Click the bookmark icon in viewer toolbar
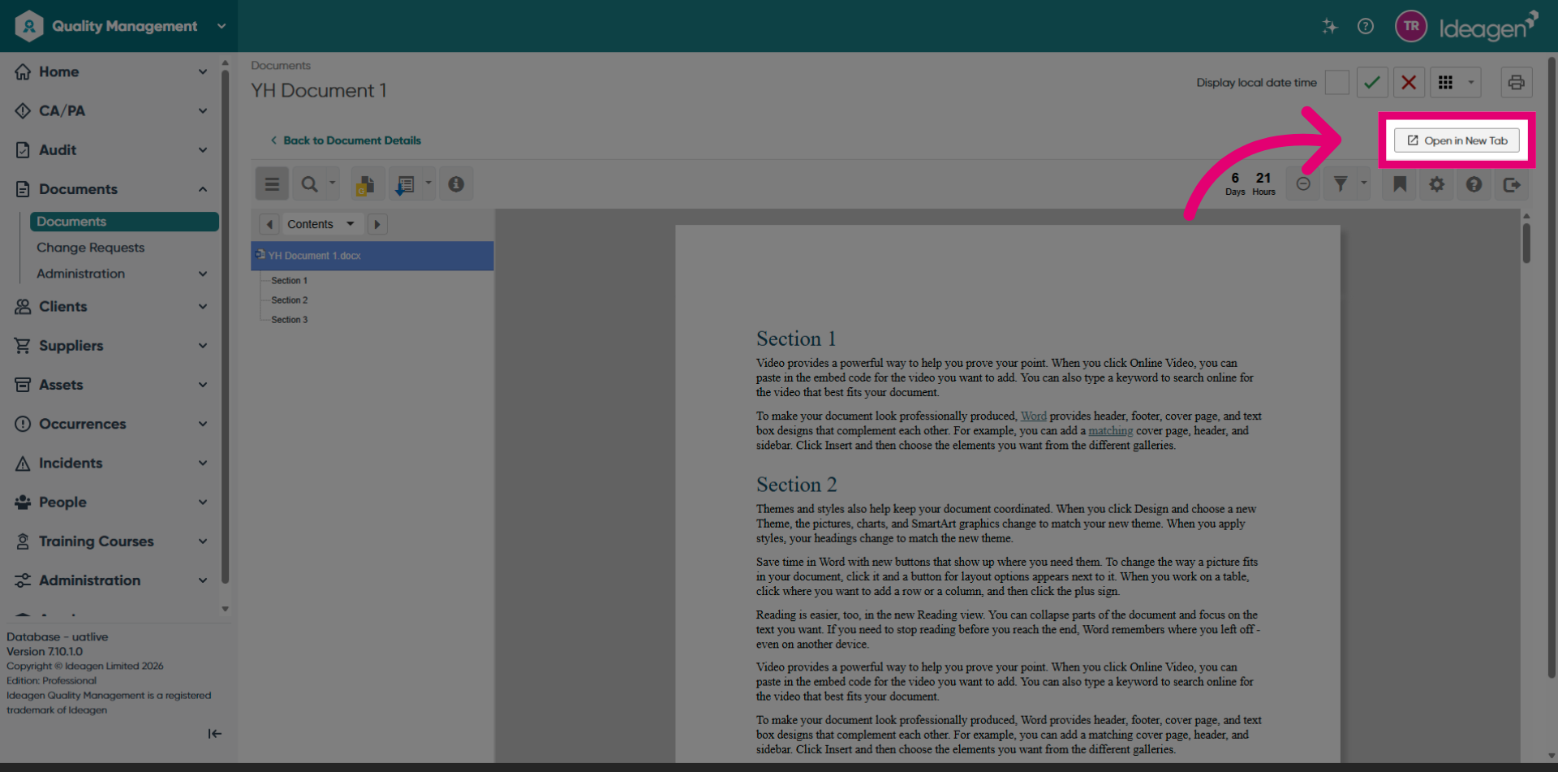 (1400, 184)
